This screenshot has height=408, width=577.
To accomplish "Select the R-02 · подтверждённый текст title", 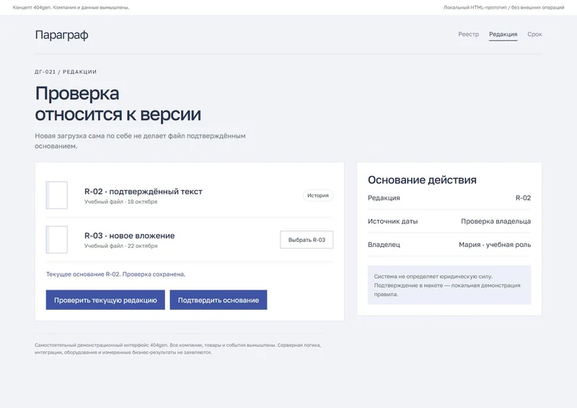I will [143, 191].
